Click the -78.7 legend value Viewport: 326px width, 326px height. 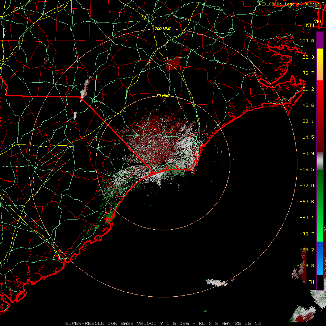pos(307,234)
